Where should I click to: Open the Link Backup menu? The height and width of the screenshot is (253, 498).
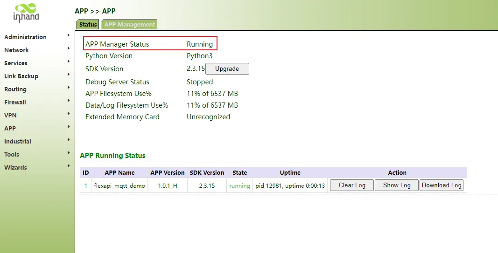point(21,76)
